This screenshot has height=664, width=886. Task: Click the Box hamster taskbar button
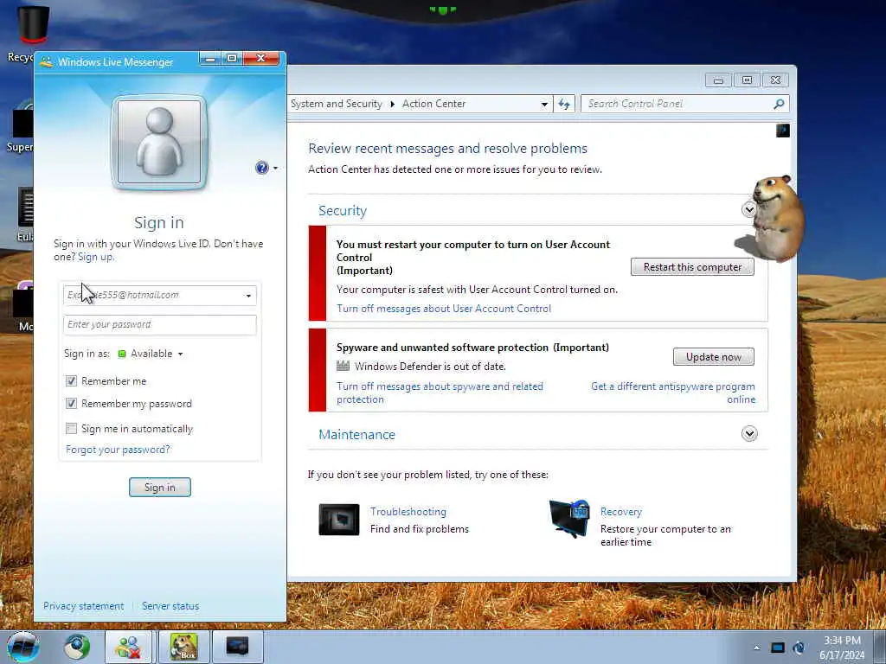tap(184, 647)
